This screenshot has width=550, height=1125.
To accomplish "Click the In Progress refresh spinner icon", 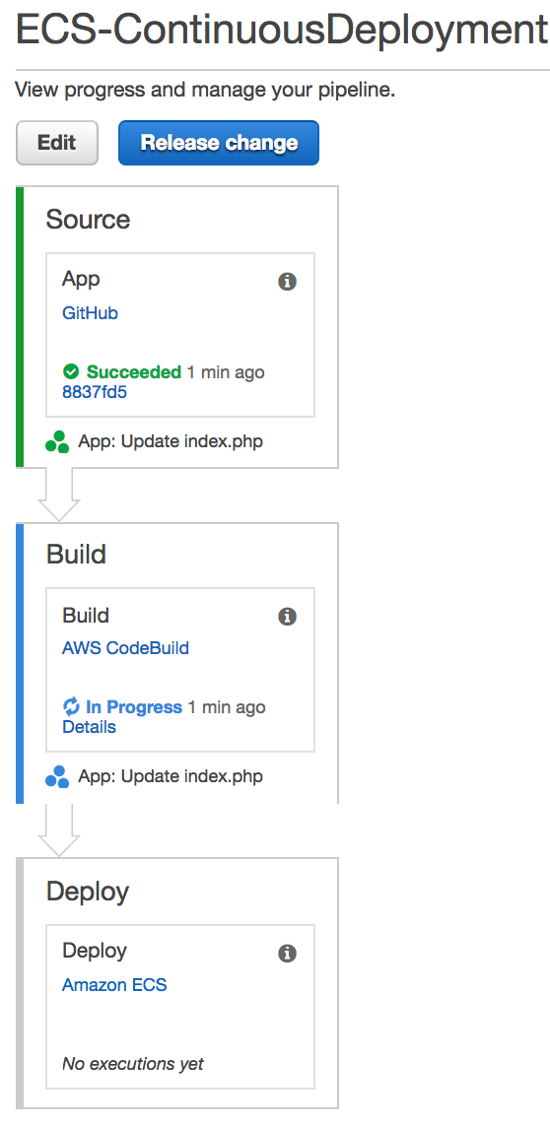I will point(71,706).
